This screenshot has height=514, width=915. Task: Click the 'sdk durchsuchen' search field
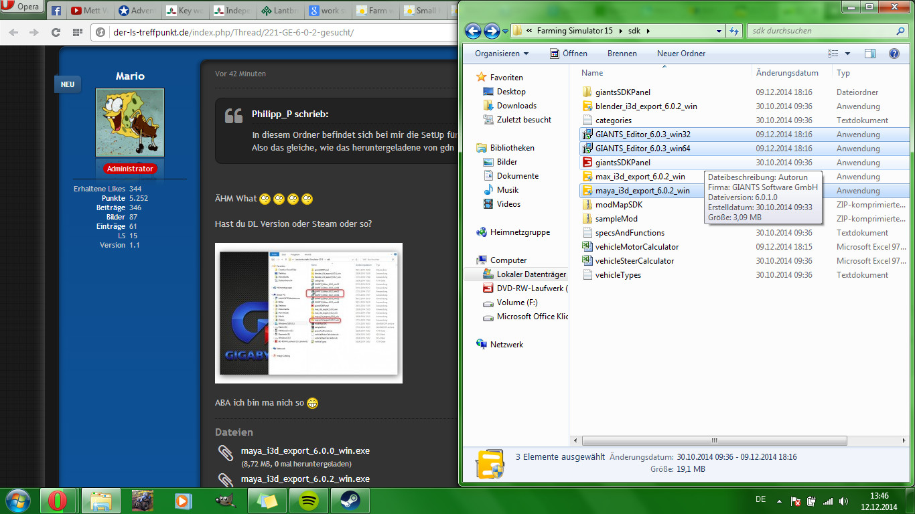pos(828,31)
